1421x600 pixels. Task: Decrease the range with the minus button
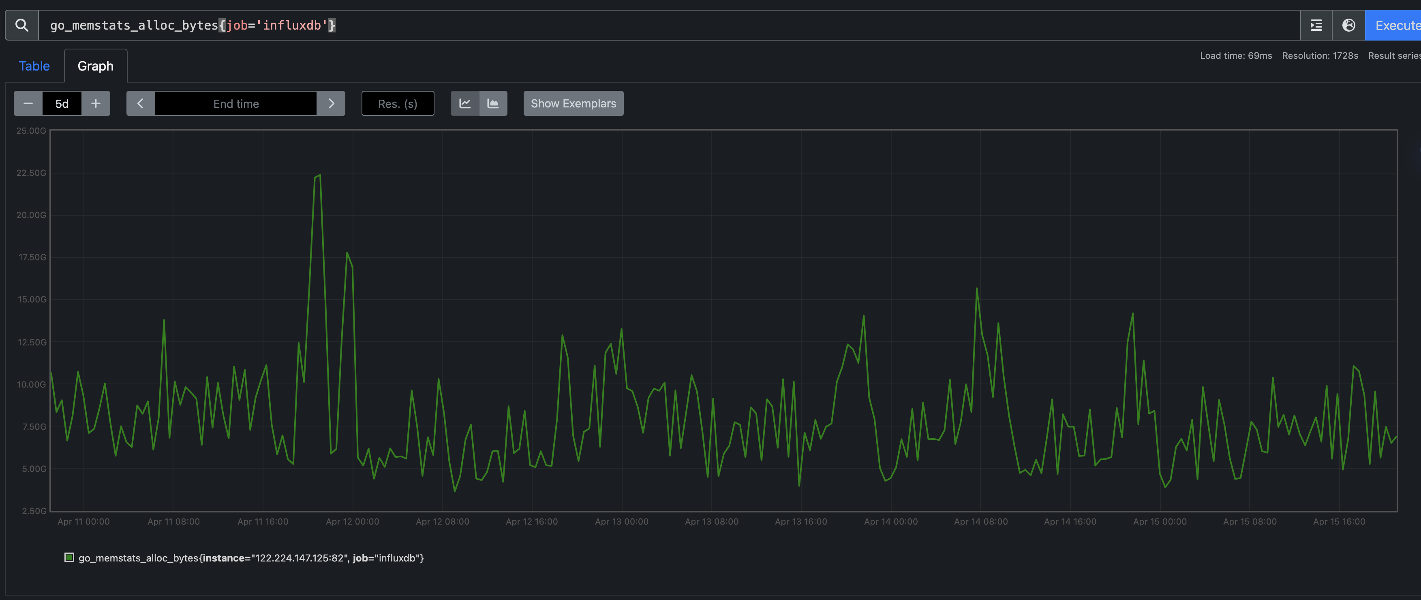pos(28,103)
